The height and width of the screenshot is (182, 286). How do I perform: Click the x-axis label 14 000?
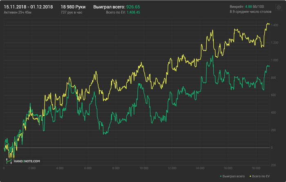[200, 168]
